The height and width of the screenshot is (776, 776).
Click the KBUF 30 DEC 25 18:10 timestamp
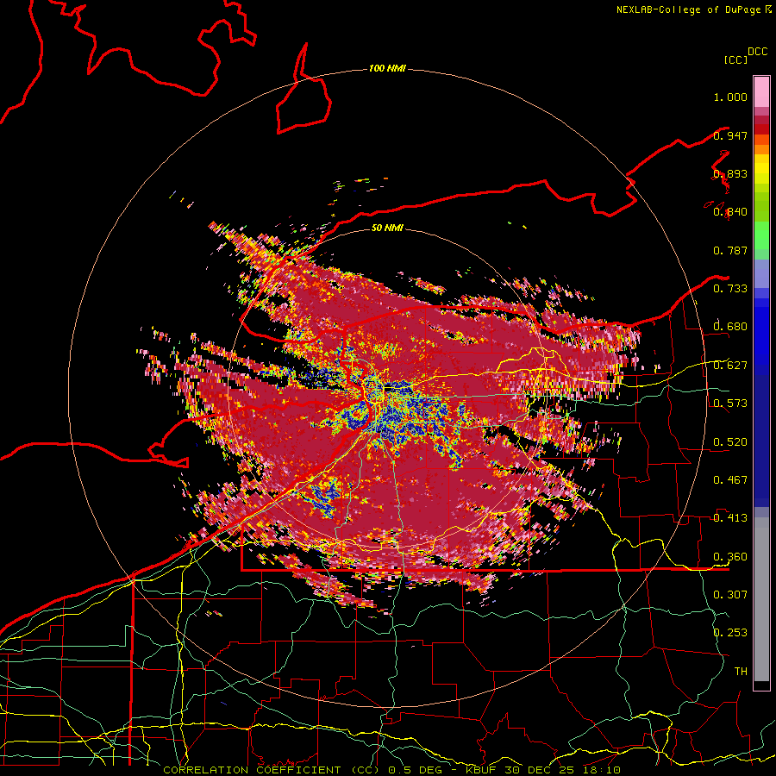click(543, 770)
